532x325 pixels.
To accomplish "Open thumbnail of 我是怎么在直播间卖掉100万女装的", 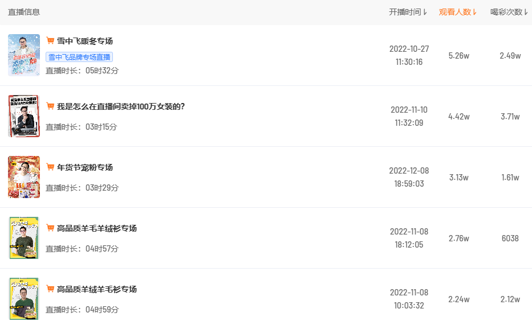I will [24, 116].
